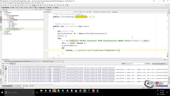Click the Make Project hammer icon
Viewport: 170px width, 96px height.
pyautogui.click(x=31, y=5)
